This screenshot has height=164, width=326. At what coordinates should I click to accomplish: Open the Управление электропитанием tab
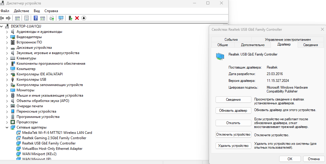click(x=288, y=40)
